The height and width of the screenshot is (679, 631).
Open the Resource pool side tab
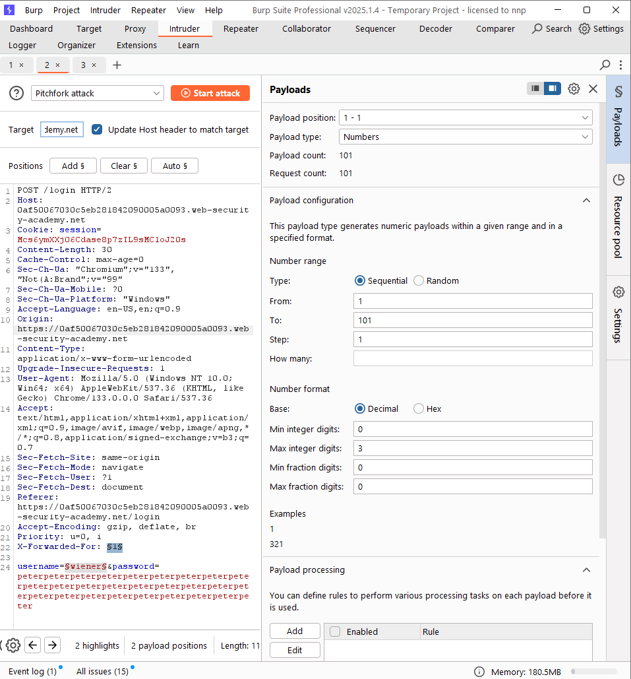tap(618, 218)
